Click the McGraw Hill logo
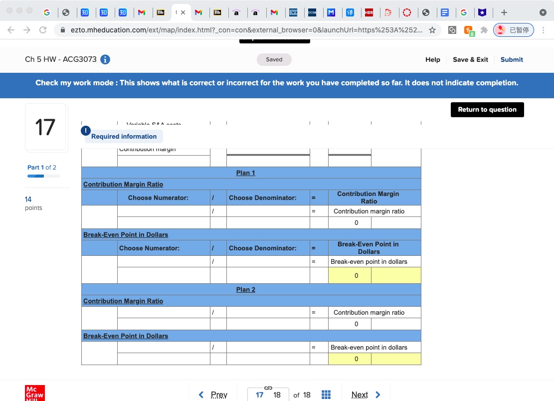554x401 pixels. coord(35,393)
